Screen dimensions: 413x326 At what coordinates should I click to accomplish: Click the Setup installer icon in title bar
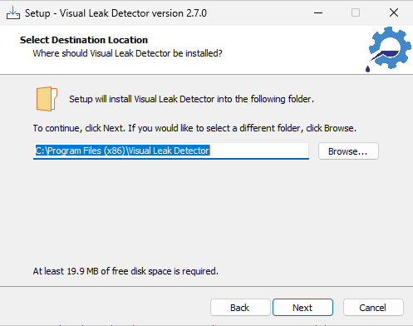coord(13,12)
